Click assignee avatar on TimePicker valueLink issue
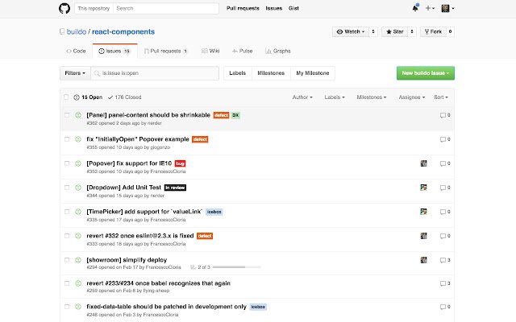The height and width of the screenshot is (322, 516). pyautogui.click(x=423, y=212)
